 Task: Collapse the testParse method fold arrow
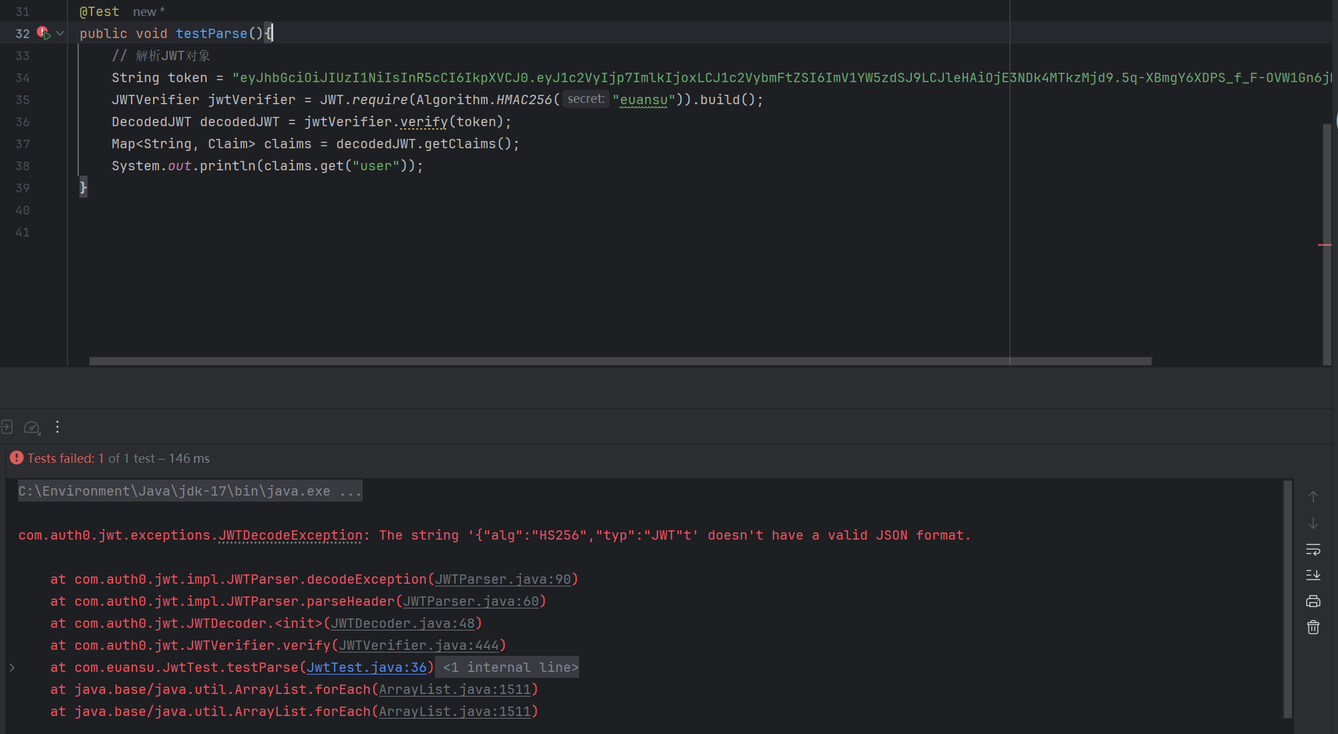tap(60, 33)
